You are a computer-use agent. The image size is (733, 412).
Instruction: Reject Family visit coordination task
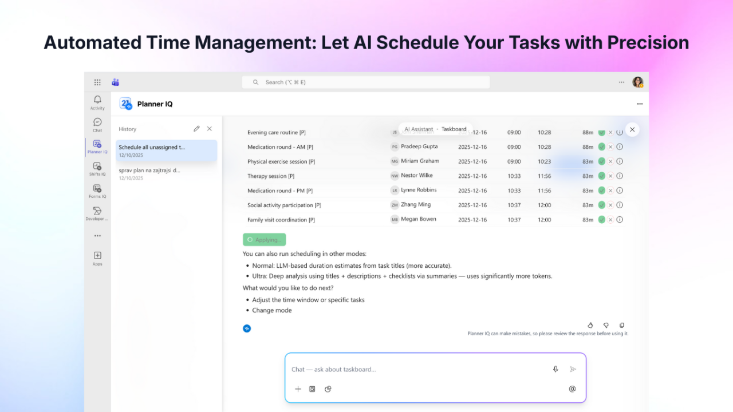(610, 220)
